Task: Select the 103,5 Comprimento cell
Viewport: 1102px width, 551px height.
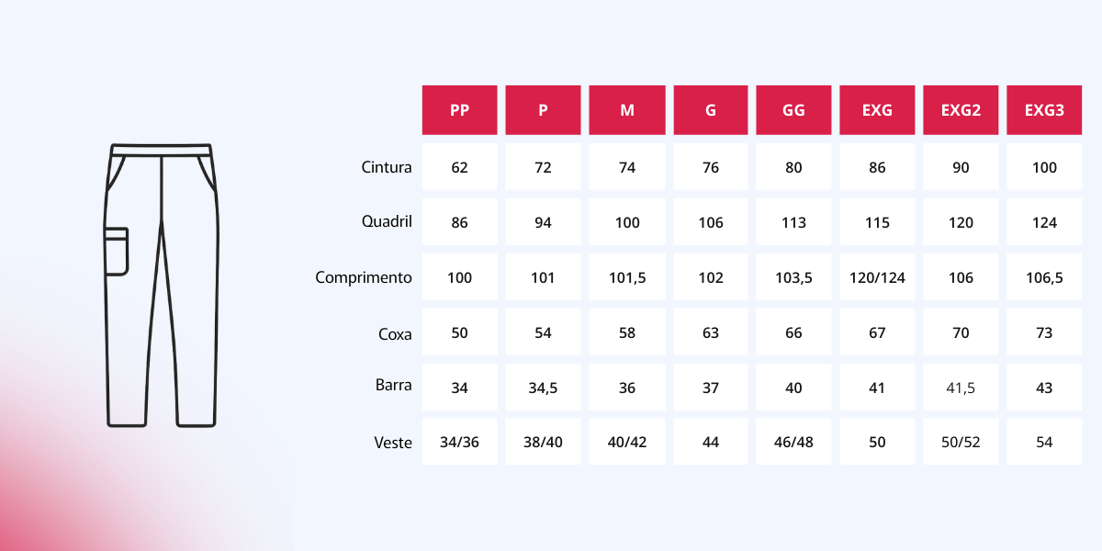Action: 794,277
